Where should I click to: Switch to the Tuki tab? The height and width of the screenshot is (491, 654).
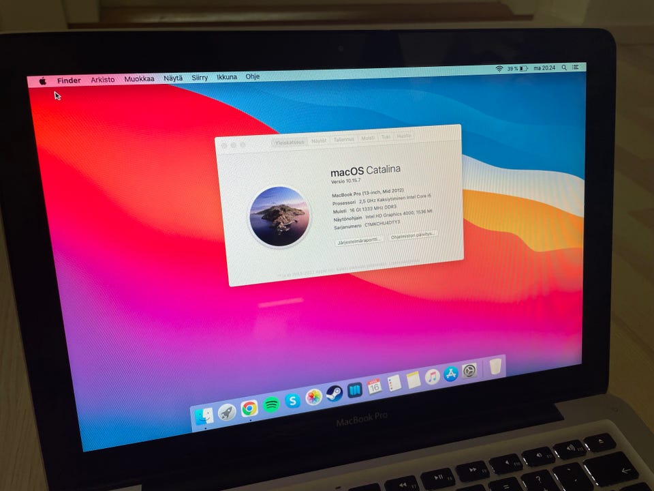[386, 136]
